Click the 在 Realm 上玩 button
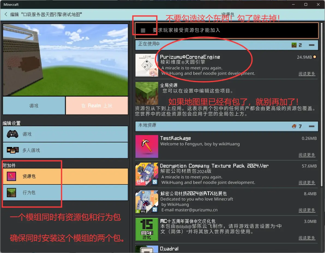325x253 pixels. 97,105
